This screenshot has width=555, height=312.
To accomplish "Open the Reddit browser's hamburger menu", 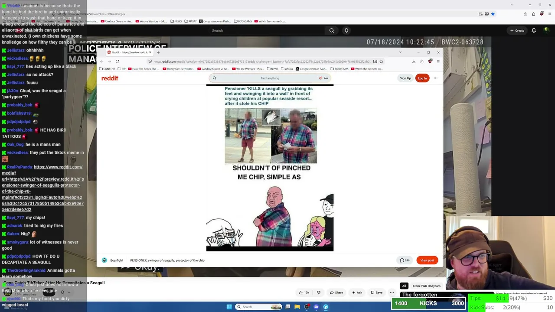I will coord(438,61).
